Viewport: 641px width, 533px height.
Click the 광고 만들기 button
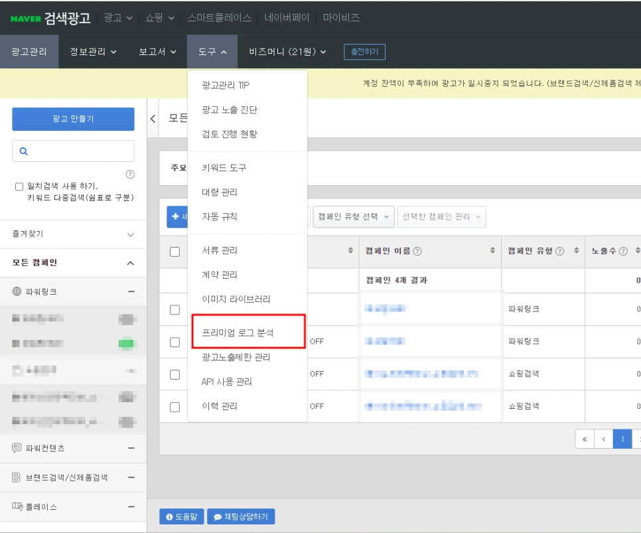coord(73,119)
